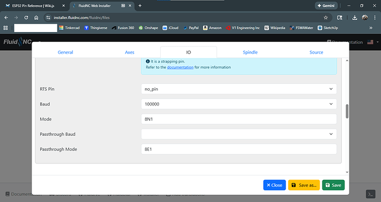Open the iCloud bookmark

coord(170,28)
